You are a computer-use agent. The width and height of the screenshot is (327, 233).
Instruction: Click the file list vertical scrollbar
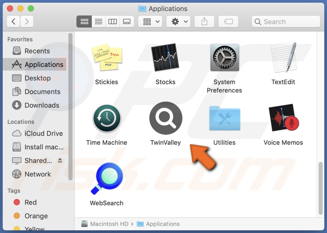point(321,188)
